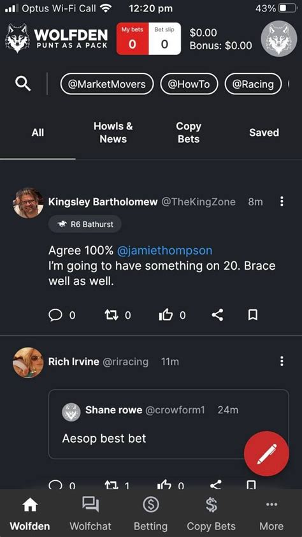Viewport: 302px width, 537px height.
Task: Like Kingsley Bartholomew's post
Action: pyautogui.click(x=172, y=314)
